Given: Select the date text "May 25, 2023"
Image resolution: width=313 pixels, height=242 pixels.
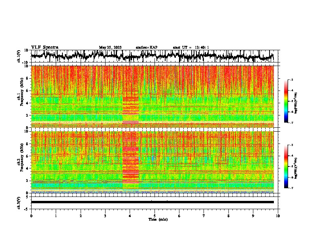Looking at the screenshot, I should [110, 47].
